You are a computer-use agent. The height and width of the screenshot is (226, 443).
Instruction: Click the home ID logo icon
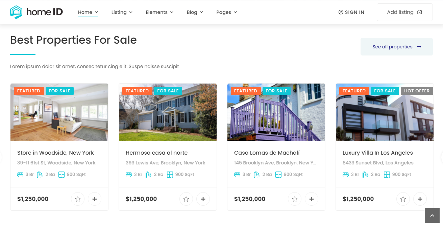coord(16,12)
